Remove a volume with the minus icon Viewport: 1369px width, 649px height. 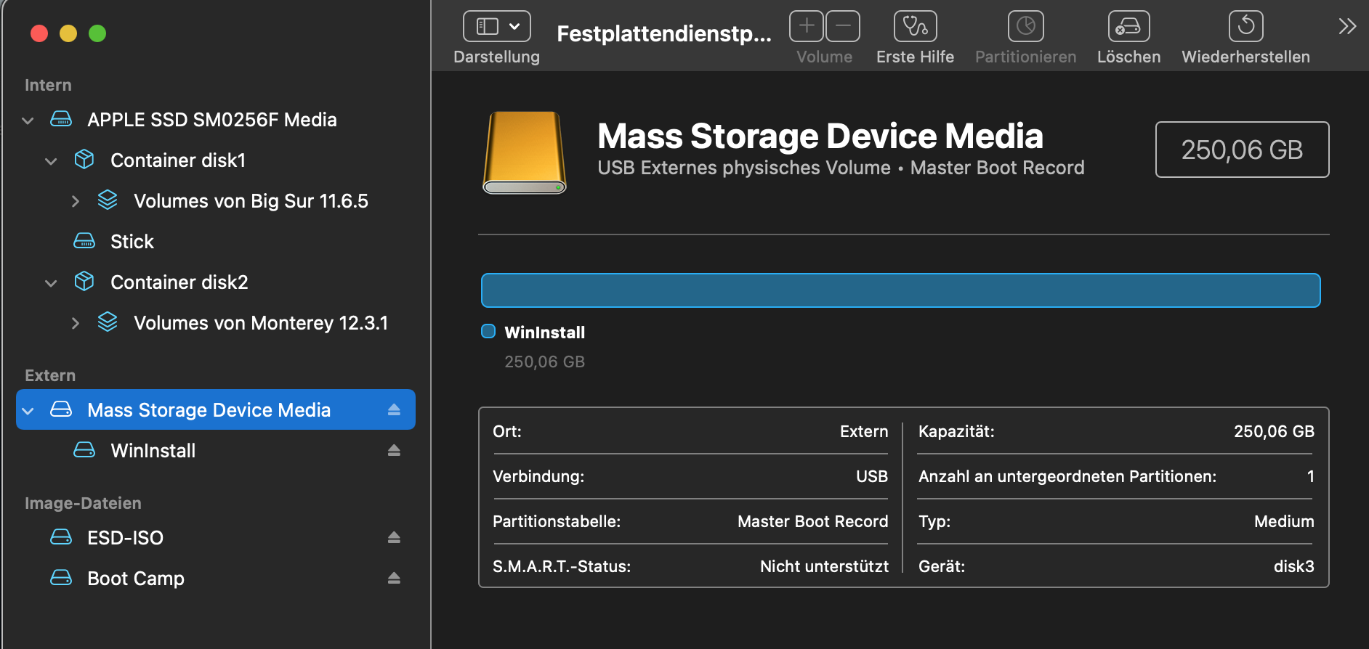843,27
